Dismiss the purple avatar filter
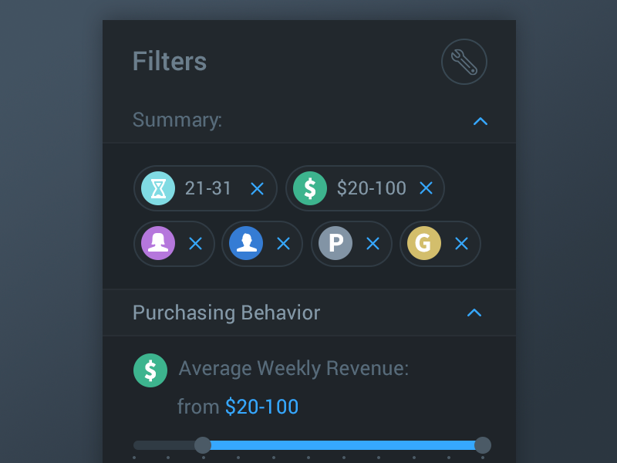 [195, 244]
